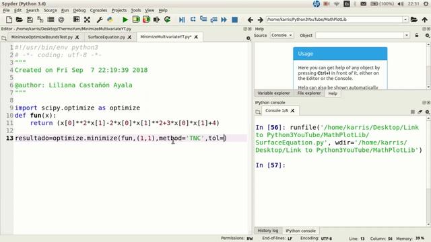Click the Help Object input field
This screenshot has width=431, height=242.
pos(360,36)
